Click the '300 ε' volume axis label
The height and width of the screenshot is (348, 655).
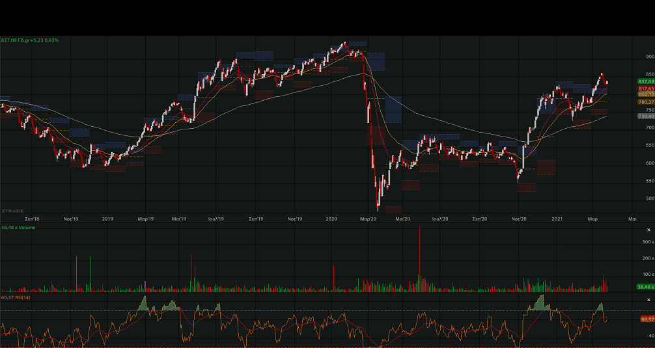tap(648, 242)
